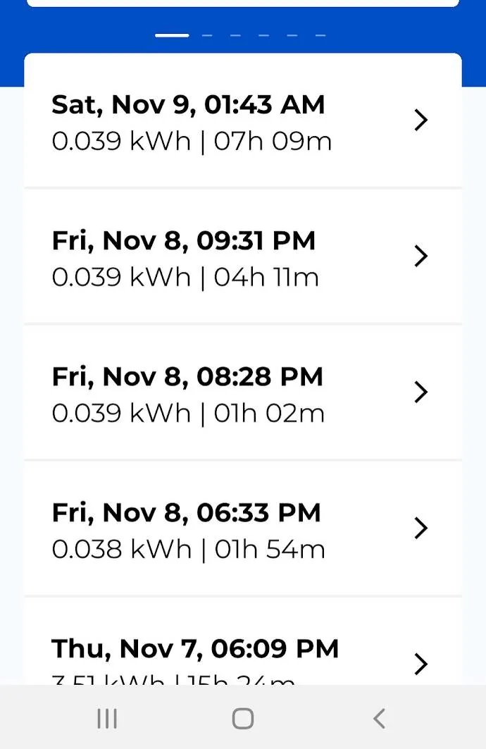
Task: Jump to fifth carousel page dash
Action: click(x=292, y=35)
